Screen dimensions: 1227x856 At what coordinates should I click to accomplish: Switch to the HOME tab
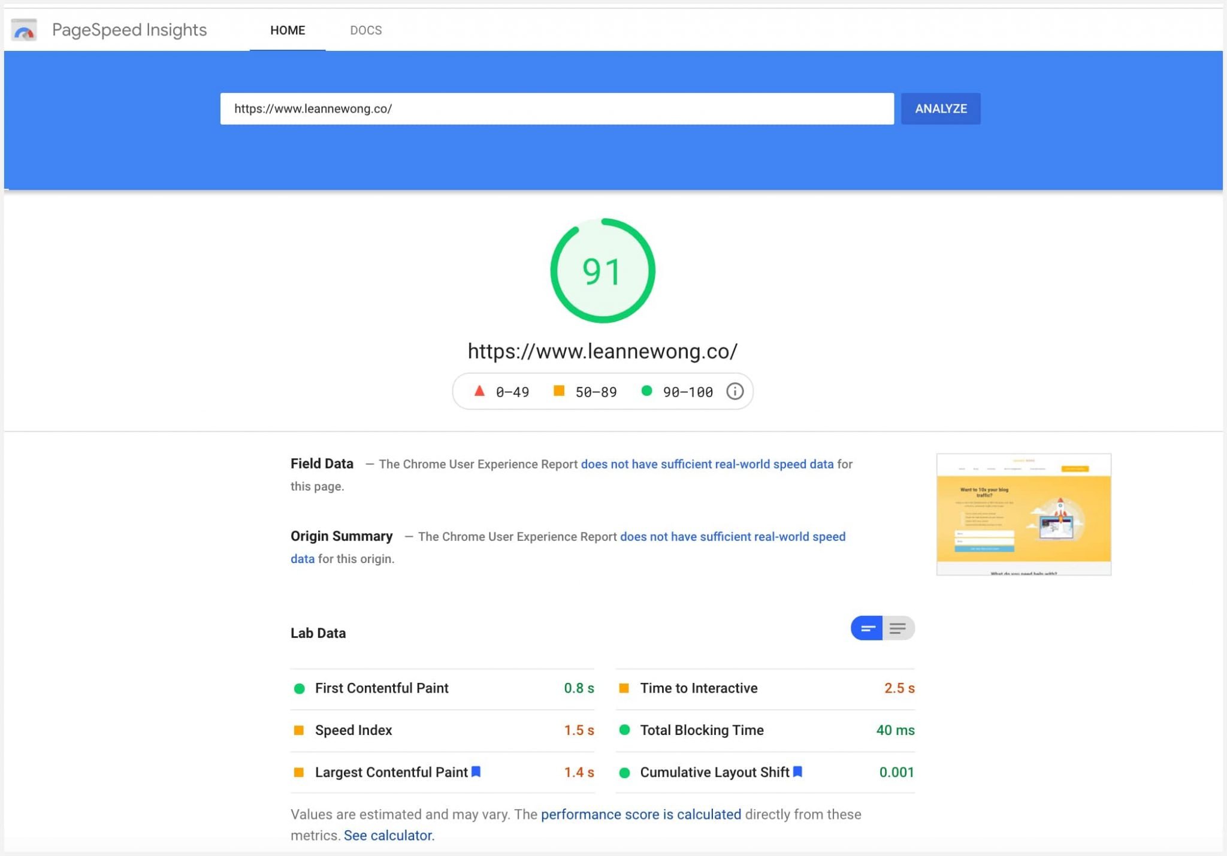coord(288,30)
